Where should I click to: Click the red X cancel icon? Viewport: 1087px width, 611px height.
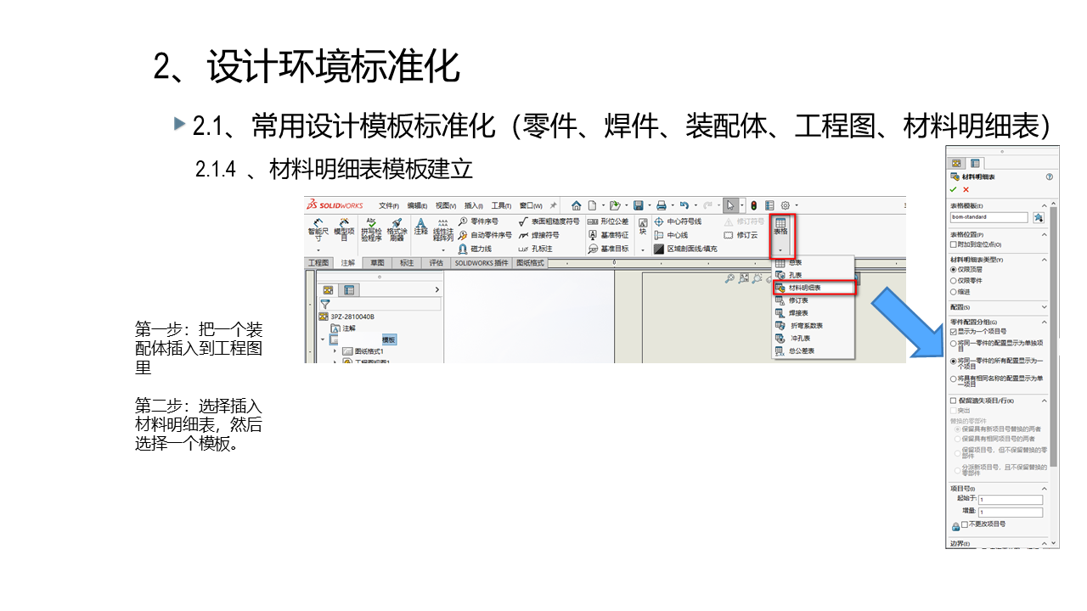click(966, 189)
